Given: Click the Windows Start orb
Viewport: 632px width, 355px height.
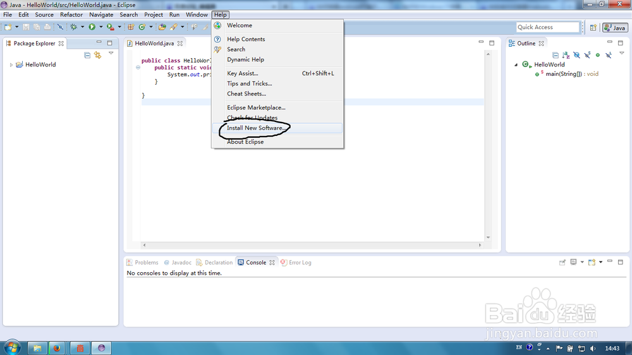Looking at the screenshot, I should [11, 347].
